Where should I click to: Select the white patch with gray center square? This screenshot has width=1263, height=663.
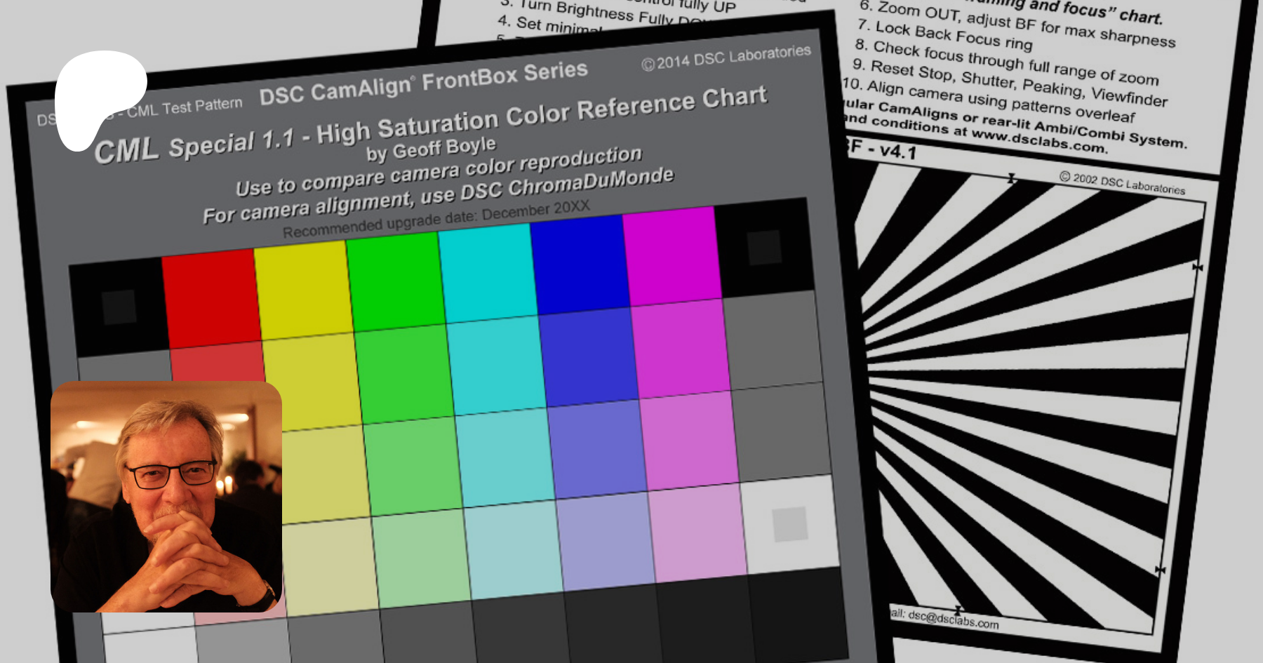(x=789, y=524)
